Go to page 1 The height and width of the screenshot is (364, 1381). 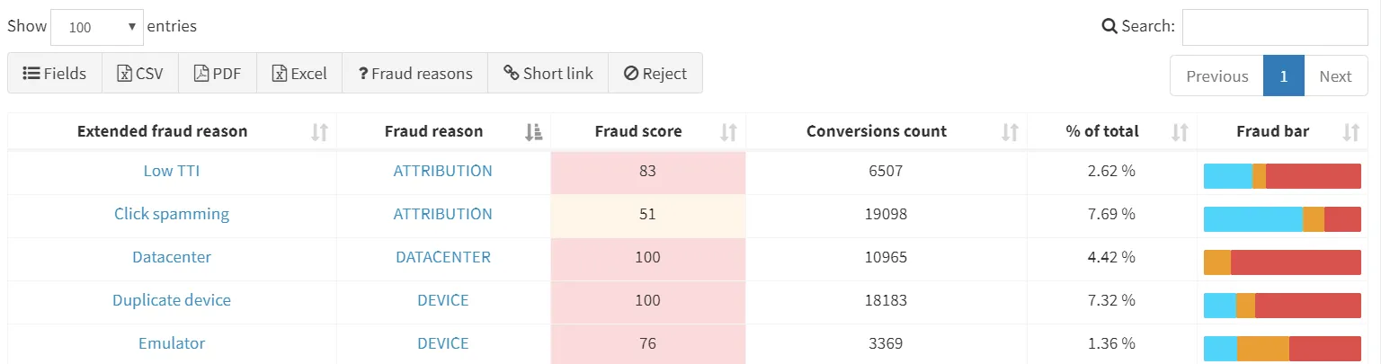[1284, 76]
